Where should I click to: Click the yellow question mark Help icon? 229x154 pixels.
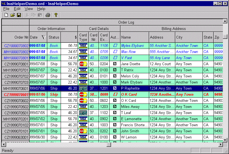[56, 15]
